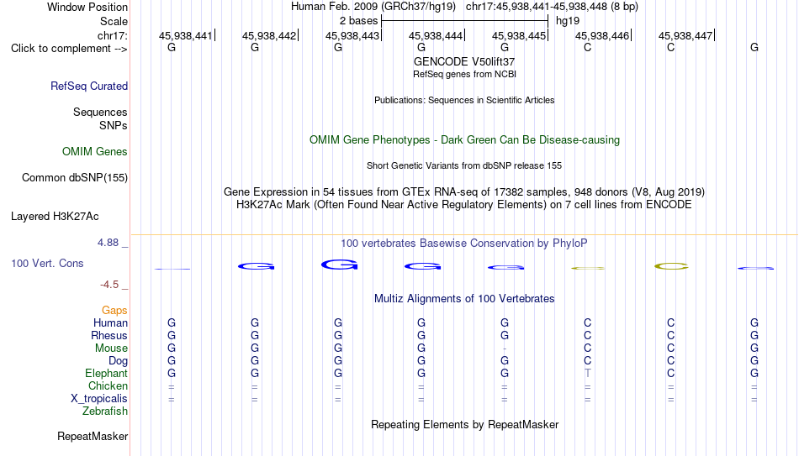
Task: Click position label 45,938,441
Action: tap(186, 35)
